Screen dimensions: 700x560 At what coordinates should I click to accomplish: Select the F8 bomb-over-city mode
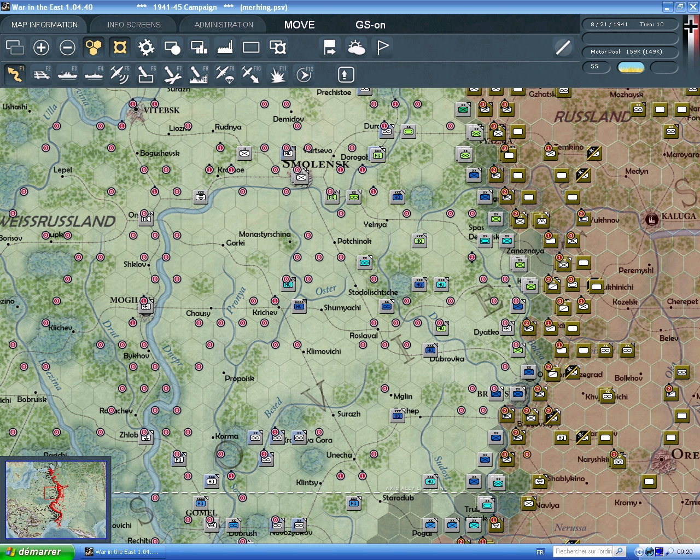click(199, 74)
